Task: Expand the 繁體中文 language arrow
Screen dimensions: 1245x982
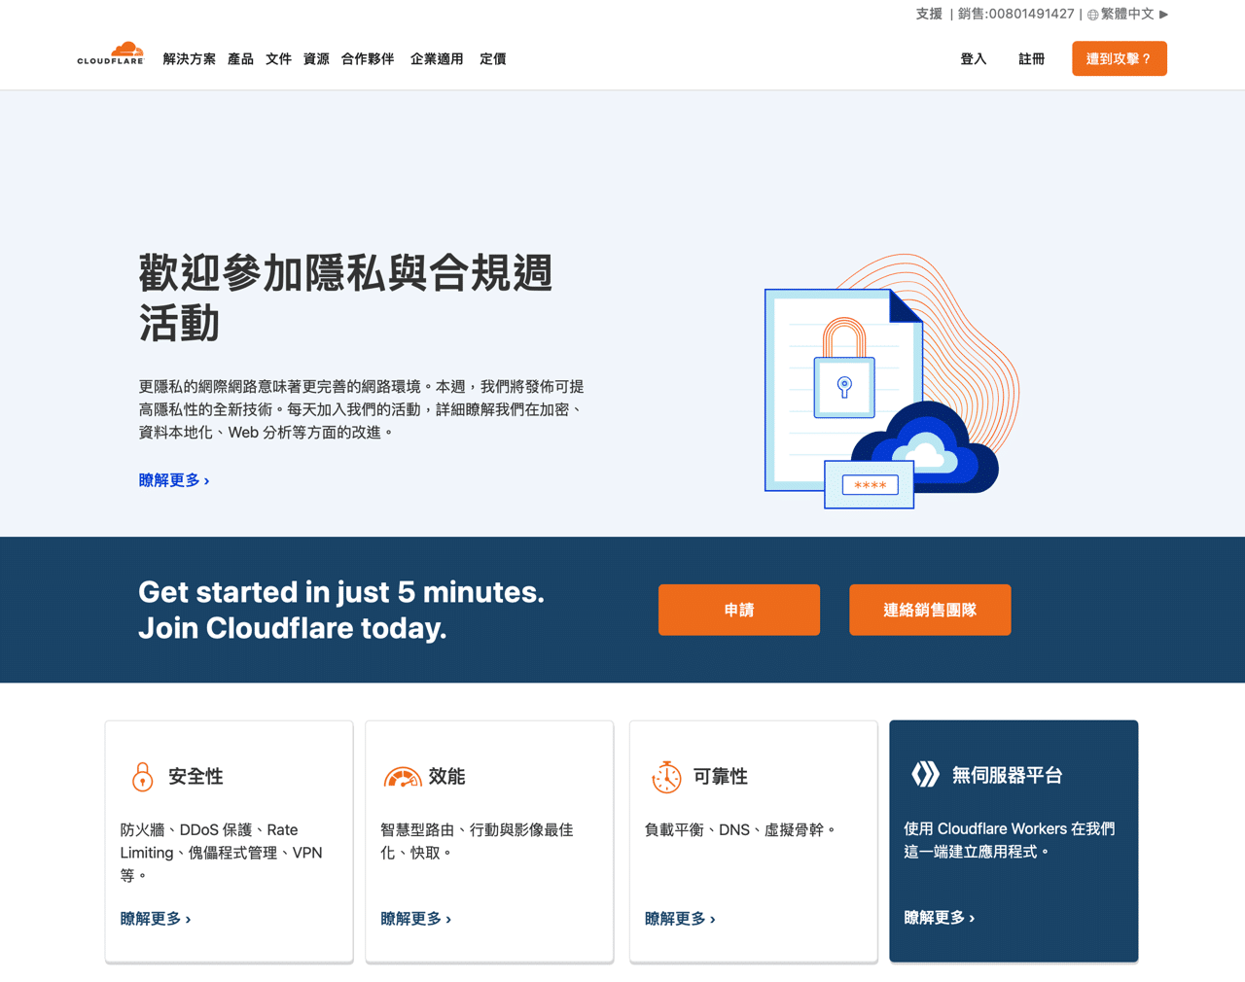Action: (1163, 15)
